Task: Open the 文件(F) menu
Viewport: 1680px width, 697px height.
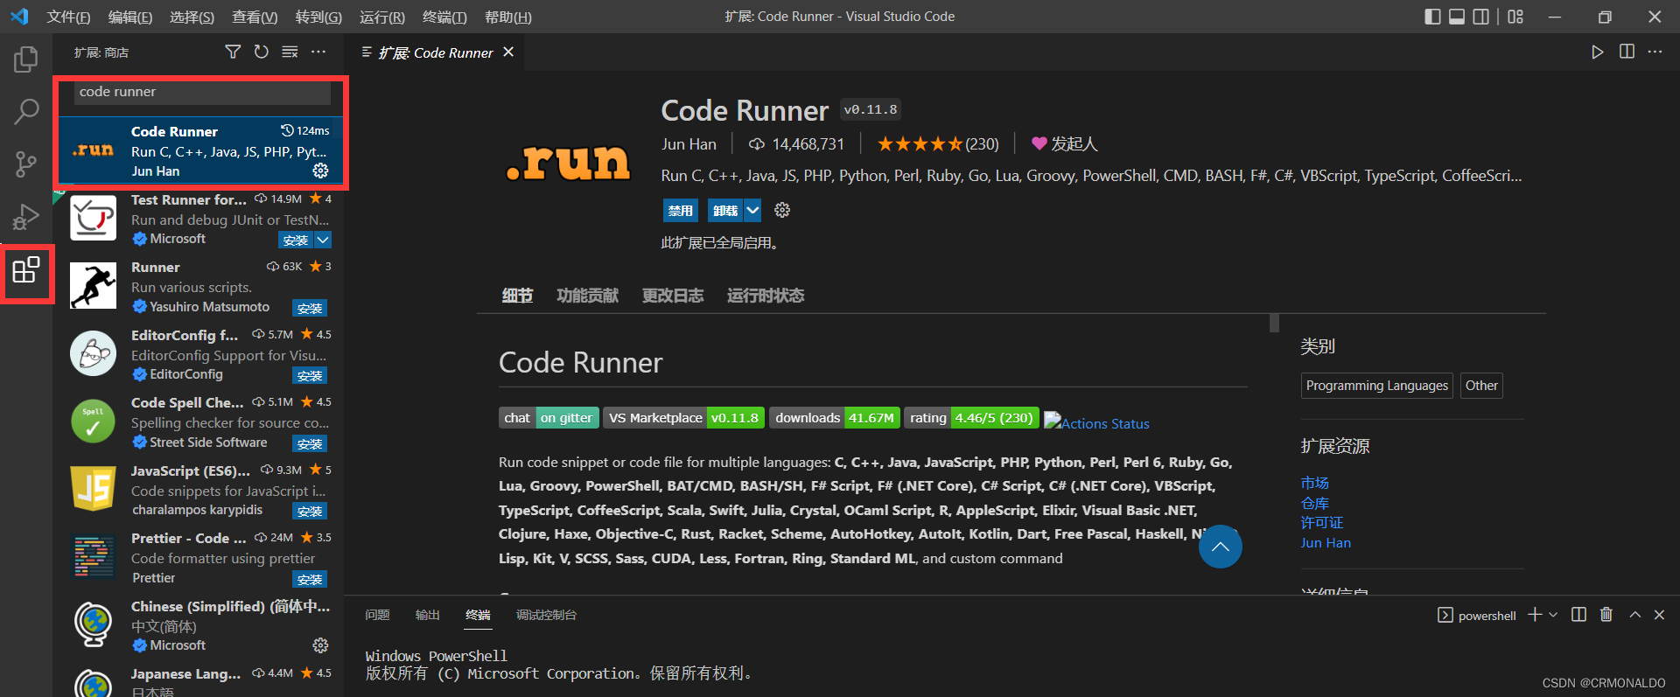Action: click(x=68, y=17)
